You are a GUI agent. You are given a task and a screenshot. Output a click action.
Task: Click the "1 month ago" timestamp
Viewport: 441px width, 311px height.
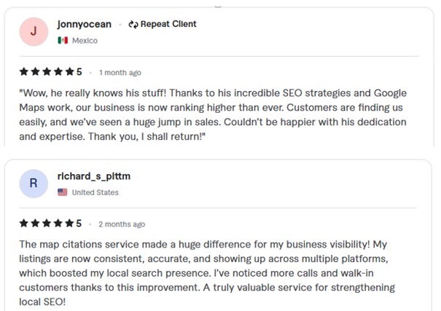pos(120,73)
